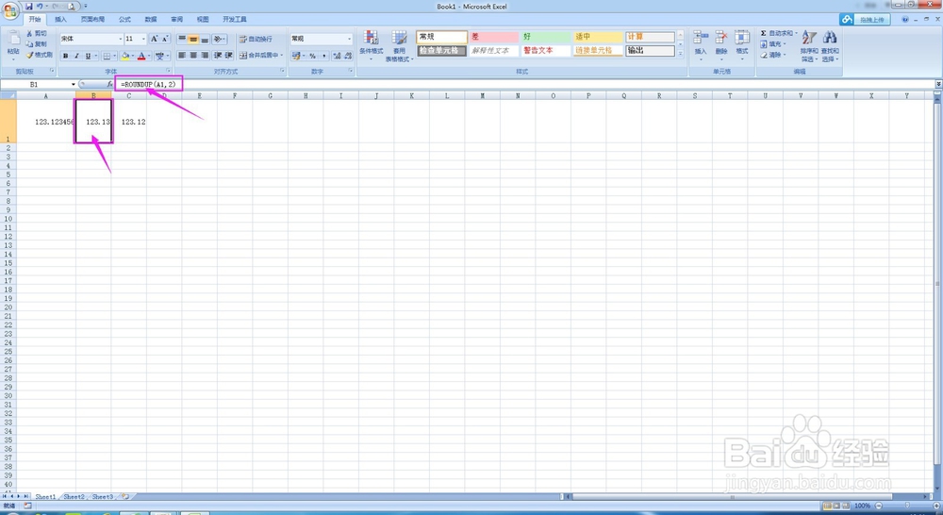The image size is (943, 515).
Task: Apply 警告文本 cell style
Action: tap(545, 51)
